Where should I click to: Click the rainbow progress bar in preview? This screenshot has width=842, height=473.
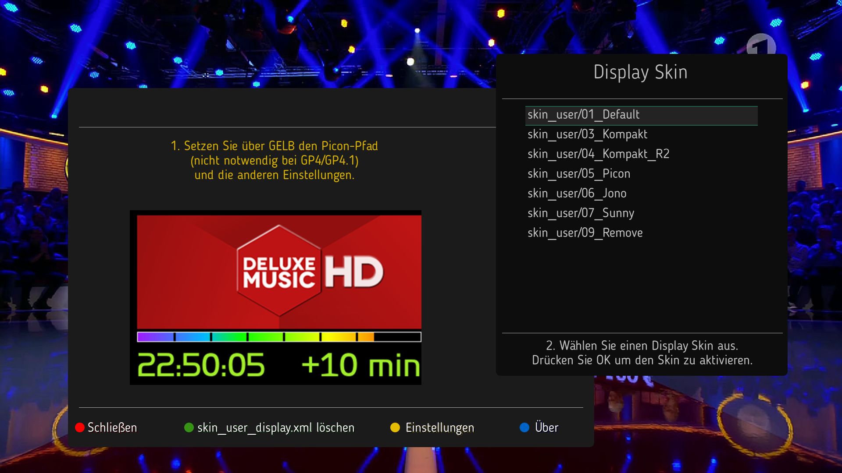(x=279, y=337)
